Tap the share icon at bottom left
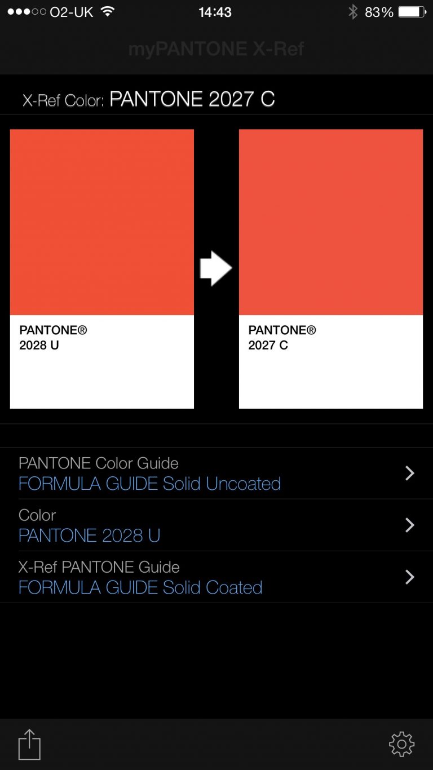 29,745
